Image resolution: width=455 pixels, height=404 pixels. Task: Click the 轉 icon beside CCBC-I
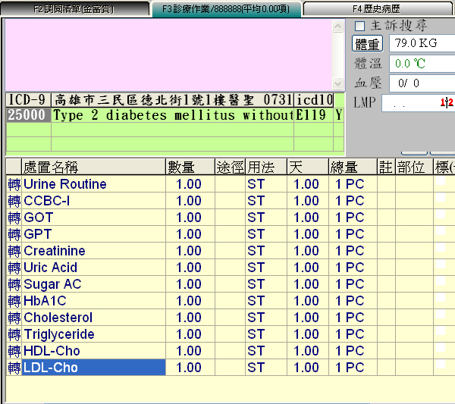coord(14,201)
